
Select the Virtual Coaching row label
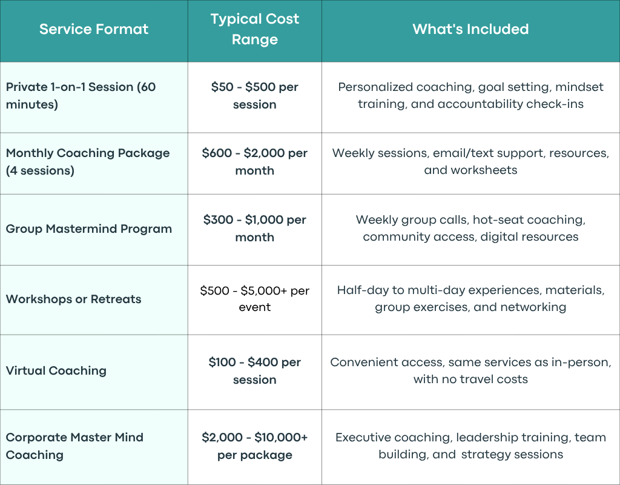[x=94, y=372]
